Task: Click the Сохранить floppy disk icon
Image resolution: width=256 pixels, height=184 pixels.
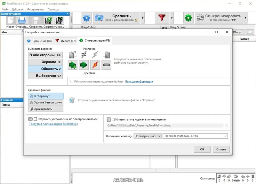Action: (x=36, y=20)
